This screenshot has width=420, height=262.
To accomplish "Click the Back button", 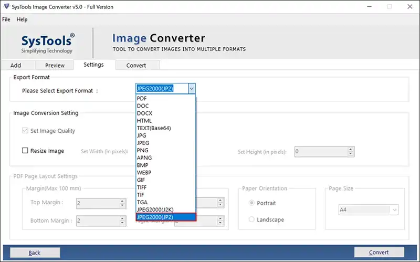I will click(x=35, y=253).
